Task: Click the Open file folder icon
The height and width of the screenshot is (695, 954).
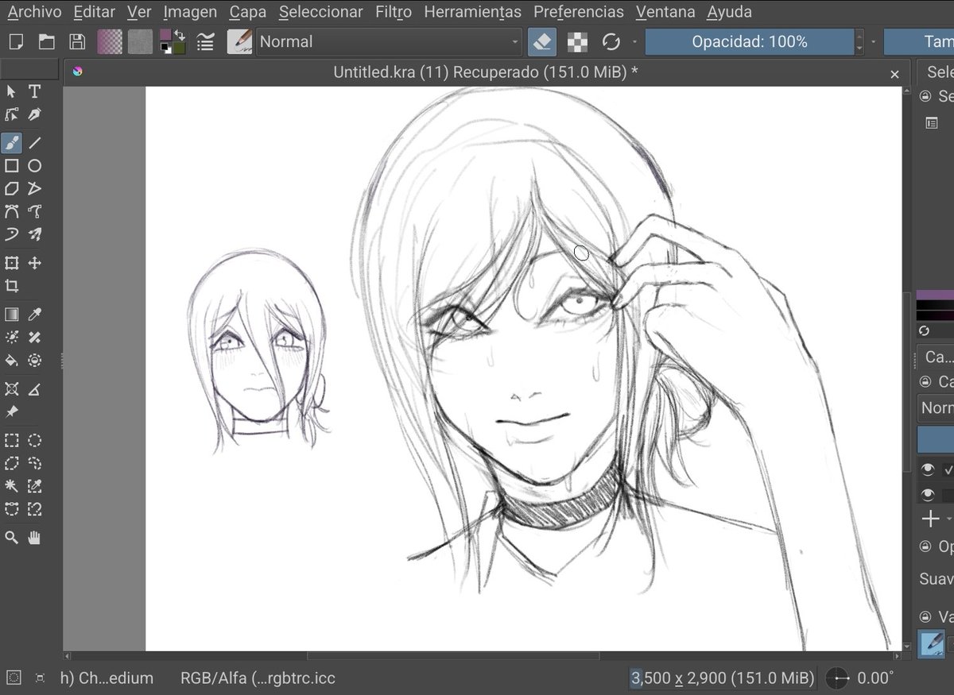Action: [x=47, y=42]
